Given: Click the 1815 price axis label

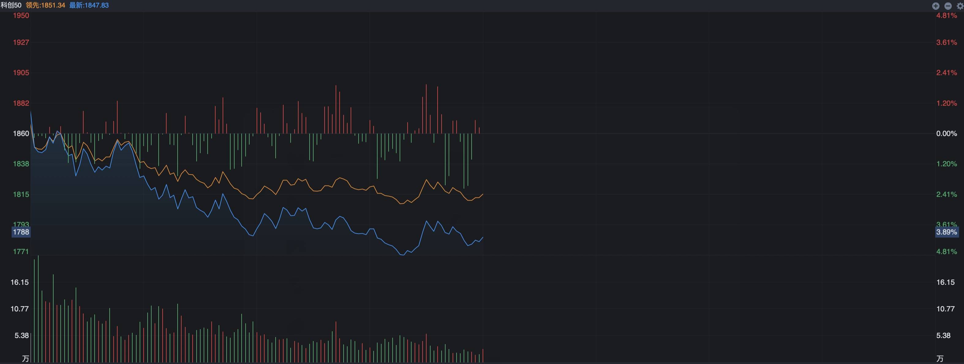Looking at the screenshot, I should [x=21, y=194].
